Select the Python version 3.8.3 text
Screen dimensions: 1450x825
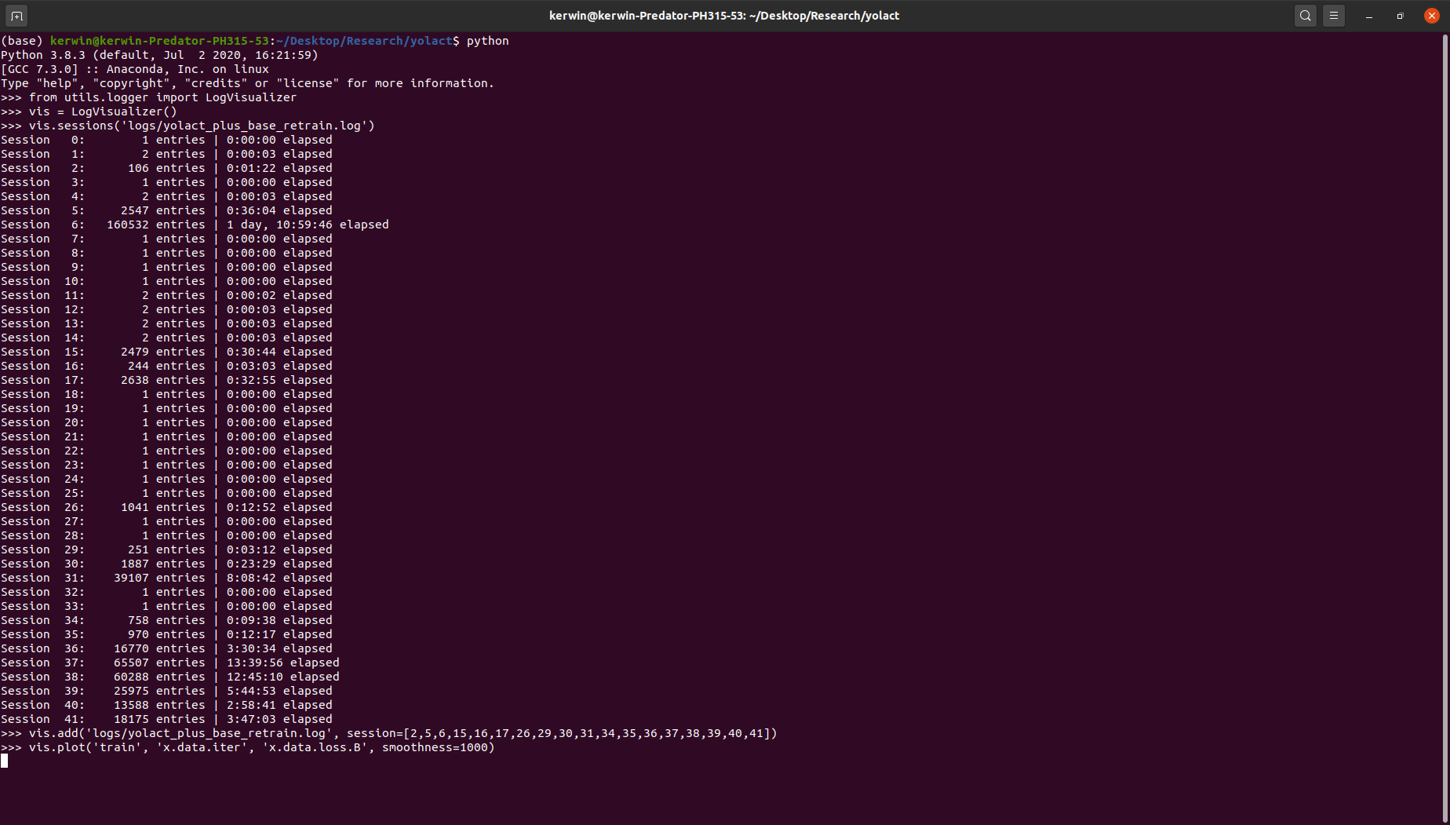tap(67, 54)
